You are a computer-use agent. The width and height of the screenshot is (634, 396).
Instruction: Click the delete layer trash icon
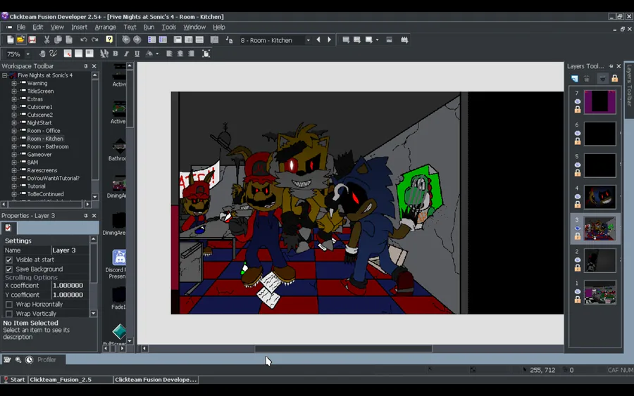[x=587, y=78]
